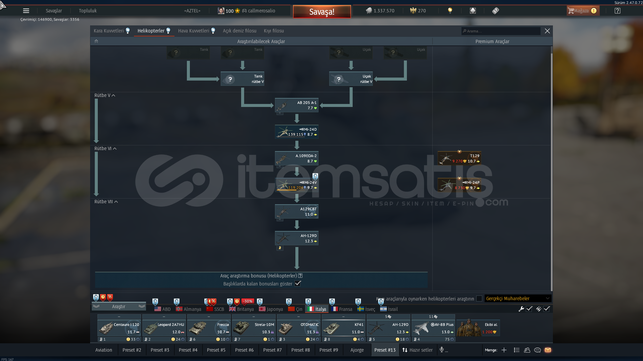The image size is (643, 361).
Task: Select the Britanya nation tab
Action: click(241, 309)
